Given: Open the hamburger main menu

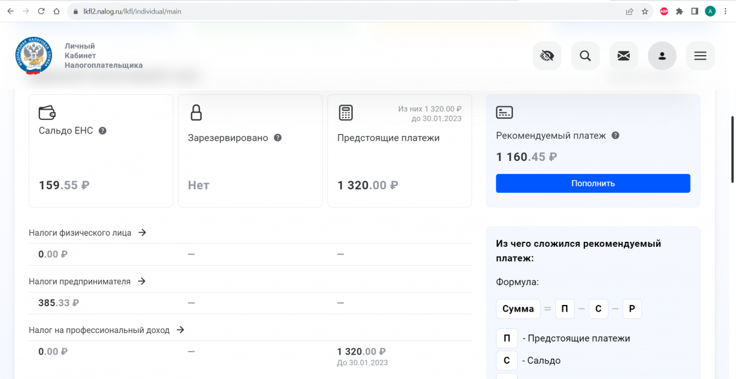Looking at the screenshot, I should pyautogui.click(x=700, y=56).
